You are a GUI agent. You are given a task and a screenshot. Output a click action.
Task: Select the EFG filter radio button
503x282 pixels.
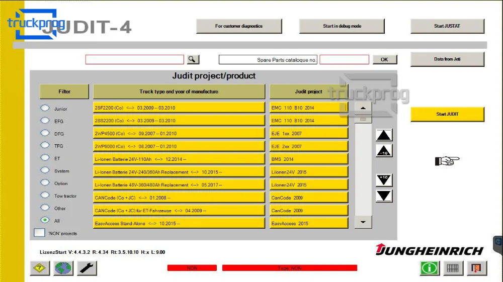coord(45,121)
